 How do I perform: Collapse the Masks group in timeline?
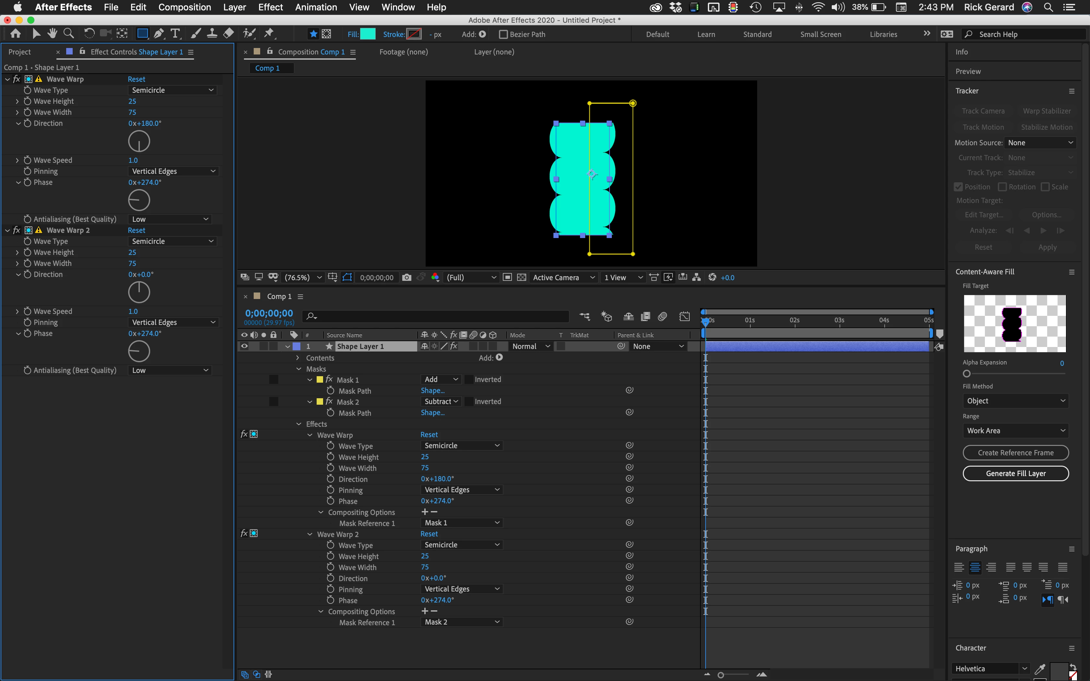(299, 369)
